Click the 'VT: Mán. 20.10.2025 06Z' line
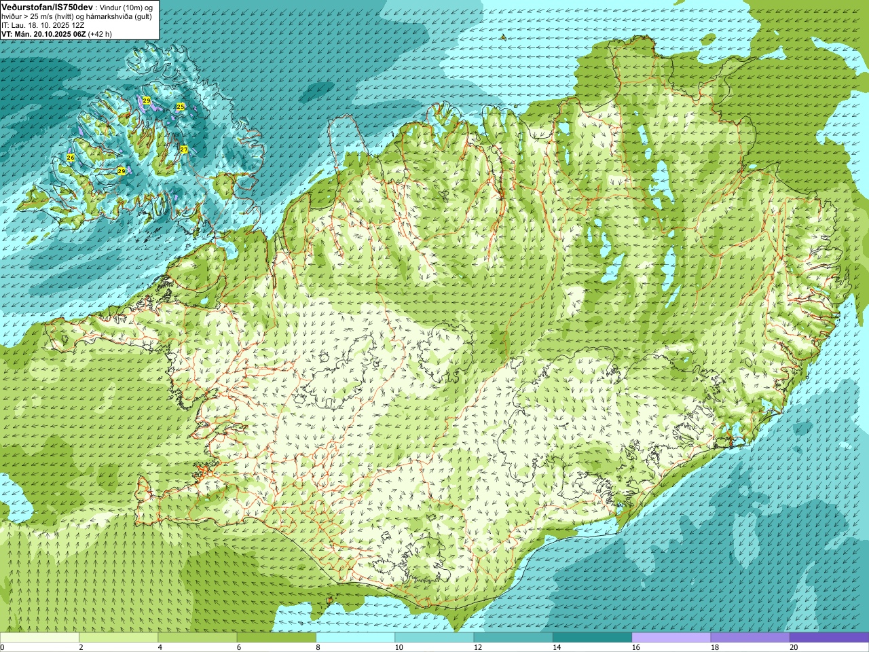The image size is (869, 652). pyautogui.click(x=43, y=34)
